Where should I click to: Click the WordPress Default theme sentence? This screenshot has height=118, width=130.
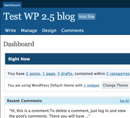click(x=54, y=85)
